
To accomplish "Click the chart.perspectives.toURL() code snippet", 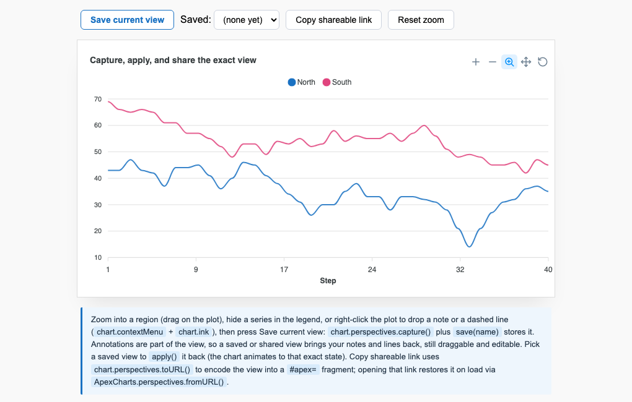I will point(142,369).
